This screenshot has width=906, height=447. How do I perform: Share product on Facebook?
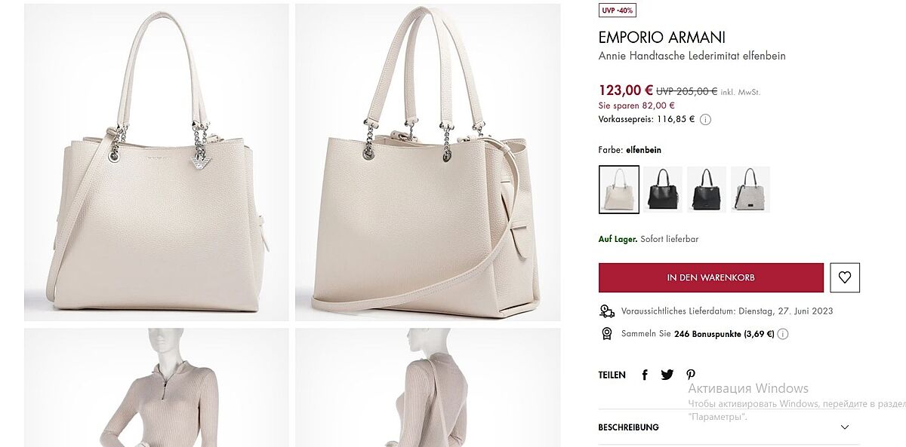pyautogui.click(x=645, y=375)
